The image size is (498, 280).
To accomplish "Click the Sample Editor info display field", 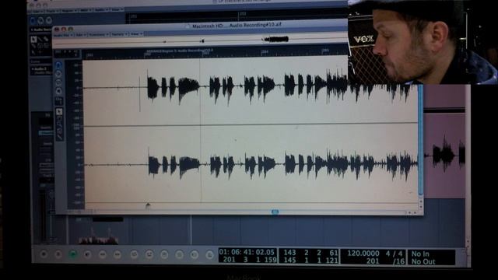I will [x=68, y=53].
